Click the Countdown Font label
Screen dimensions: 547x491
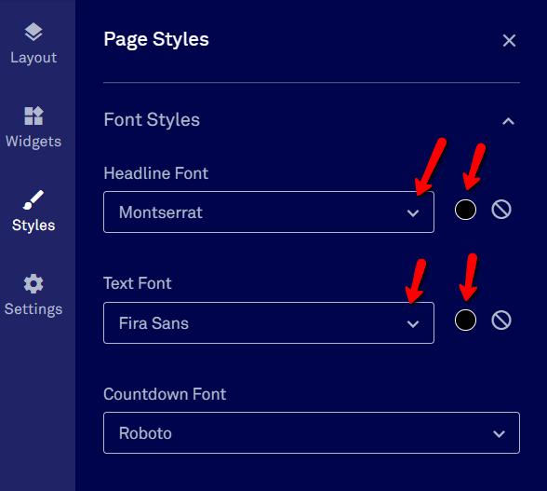pyautogui.click(x=165, y=394)
